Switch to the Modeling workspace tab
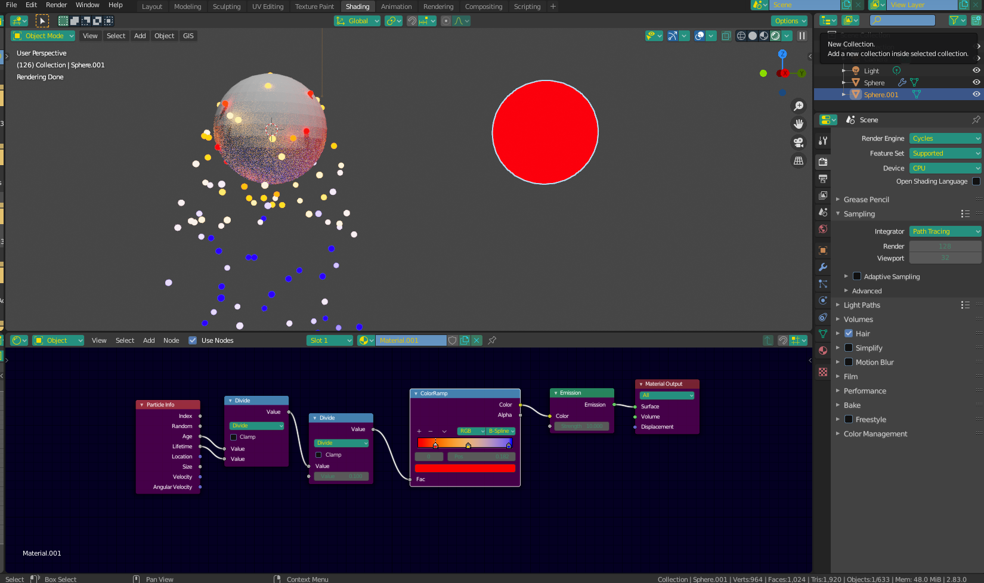Image resolution: width=984 pixels, height=583 pixels. coord(187,7)
